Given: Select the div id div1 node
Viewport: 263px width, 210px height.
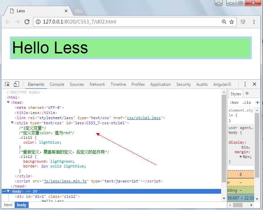Looking at the screenshot, I should (47, 196).
